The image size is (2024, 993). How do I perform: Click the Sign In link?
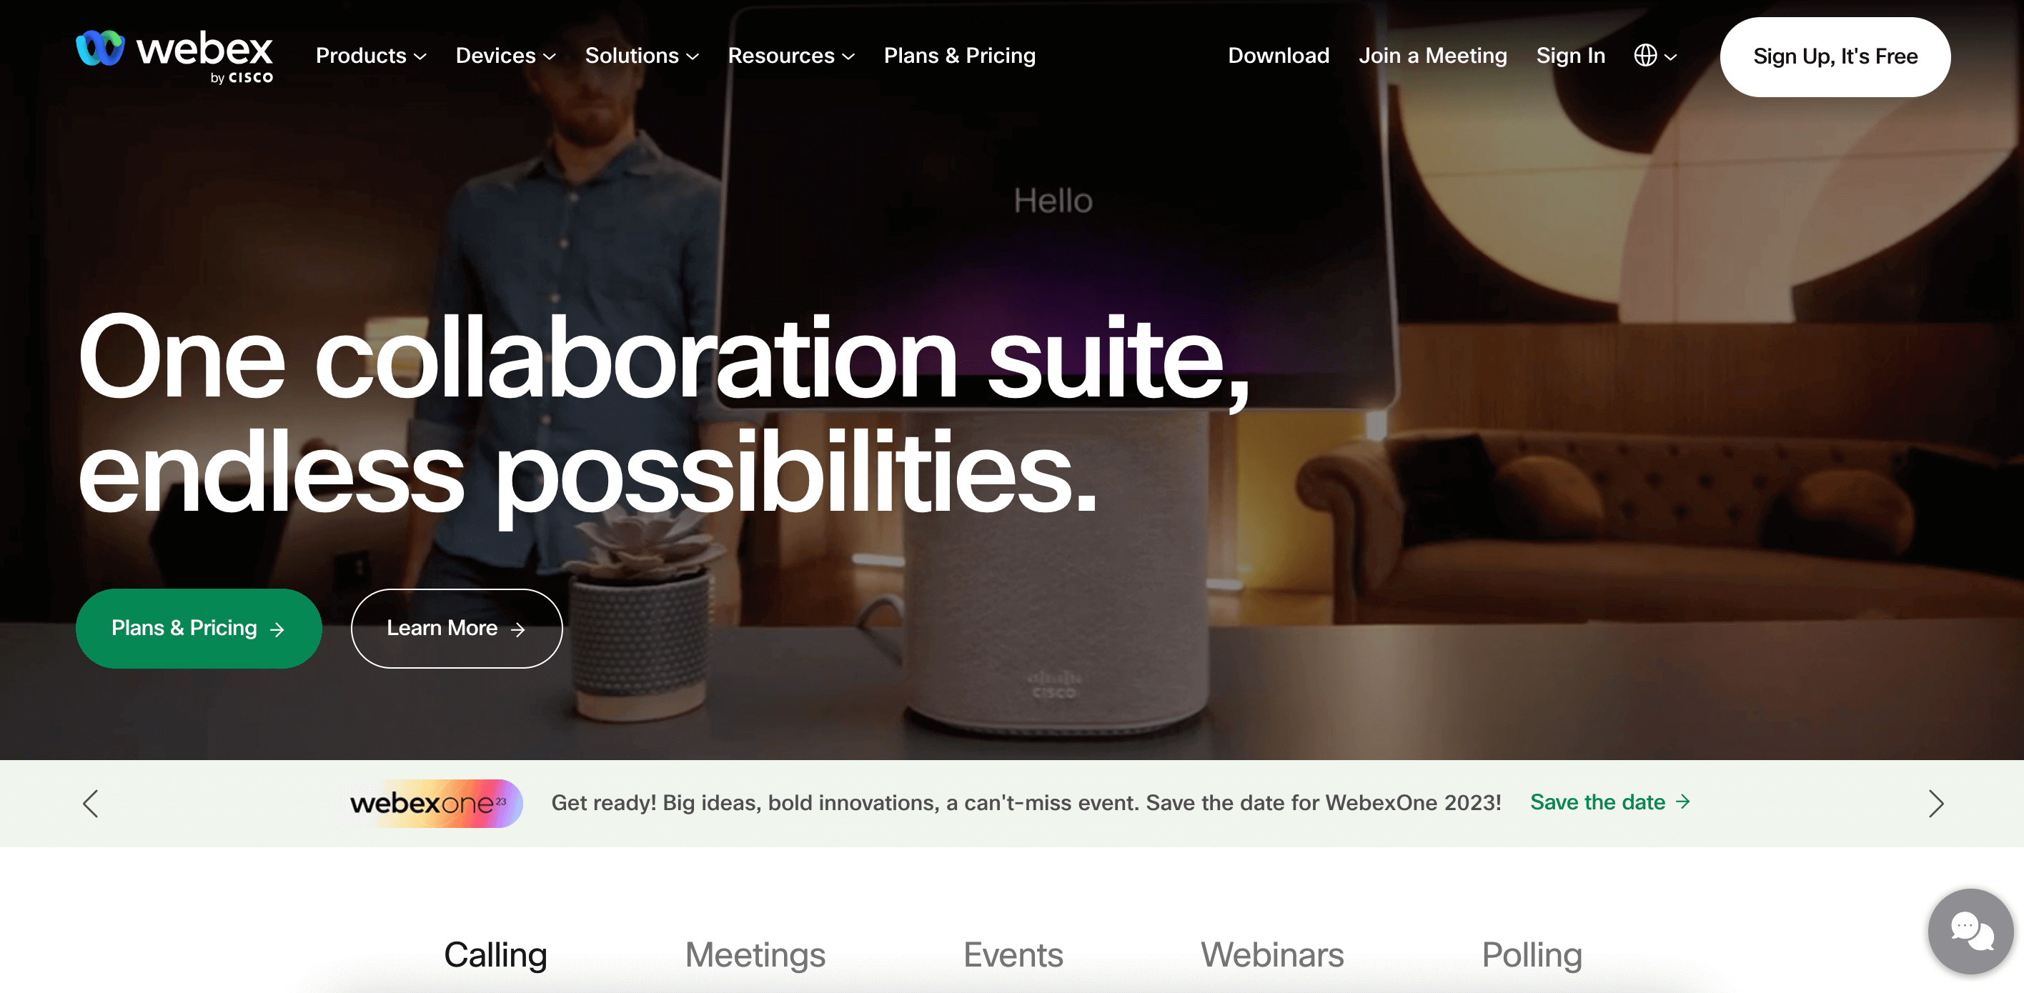point(1570,56)
